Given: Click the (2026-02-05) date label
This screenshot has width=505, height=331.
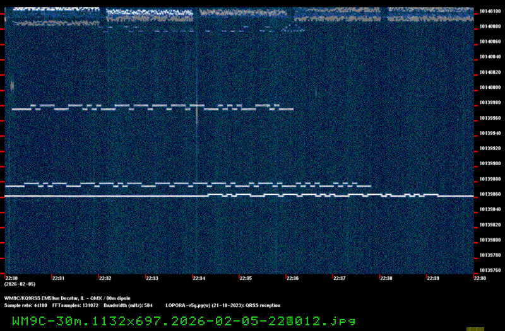Looking at the screenshot, I should tap(20, 284).
